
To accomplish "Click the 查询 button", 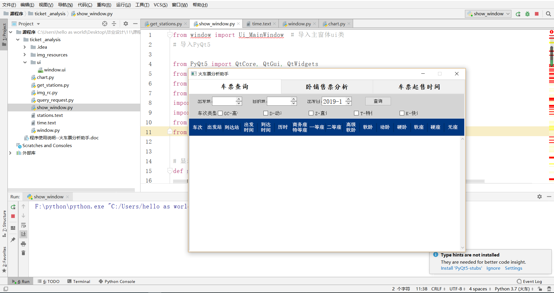I will tap(378, 101).
